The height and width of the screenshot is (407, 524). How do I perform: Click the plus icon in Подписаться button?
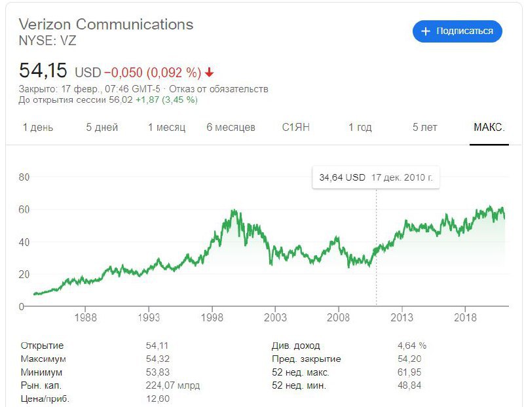(x=425, y=31)
